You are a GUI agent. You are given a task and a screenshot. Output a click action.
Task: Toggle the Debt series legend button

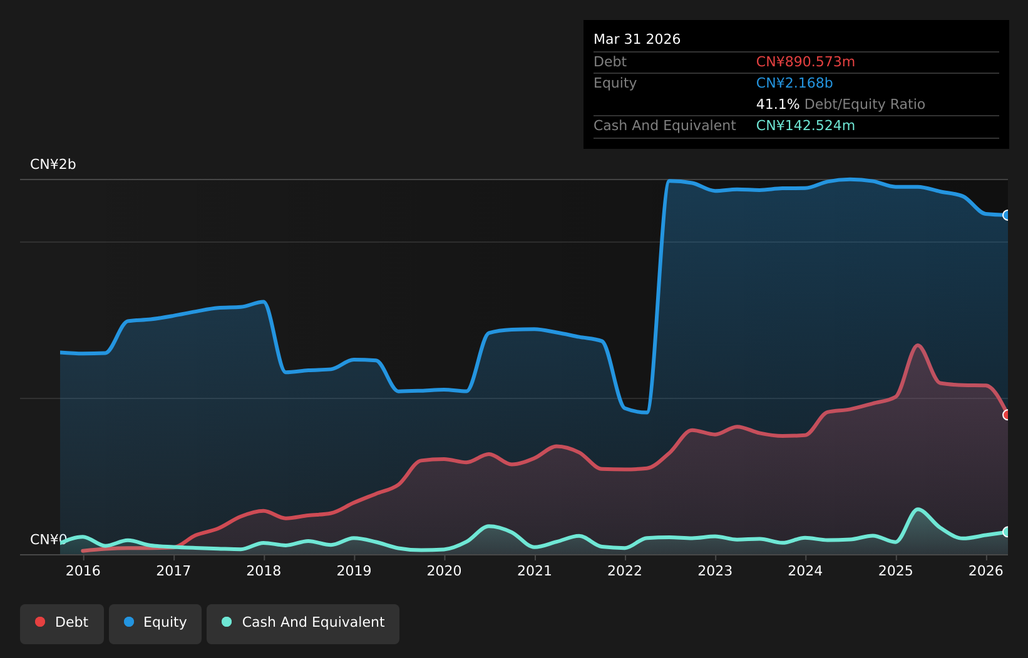pos(62,624)
